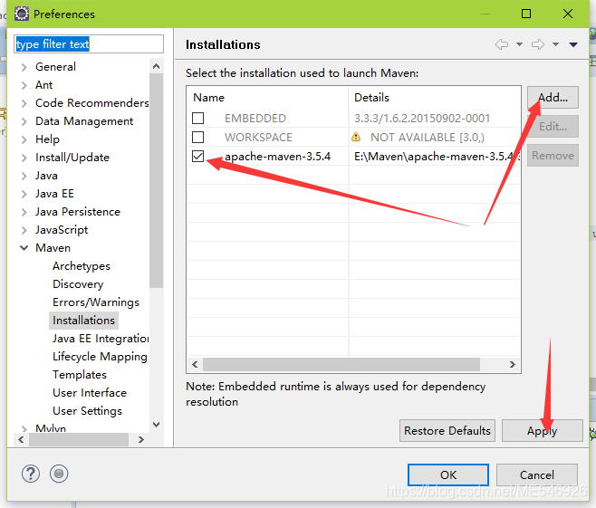Screen dimensions: 596x508
Task: Expand the Java EE node
Action: point(24,194)
